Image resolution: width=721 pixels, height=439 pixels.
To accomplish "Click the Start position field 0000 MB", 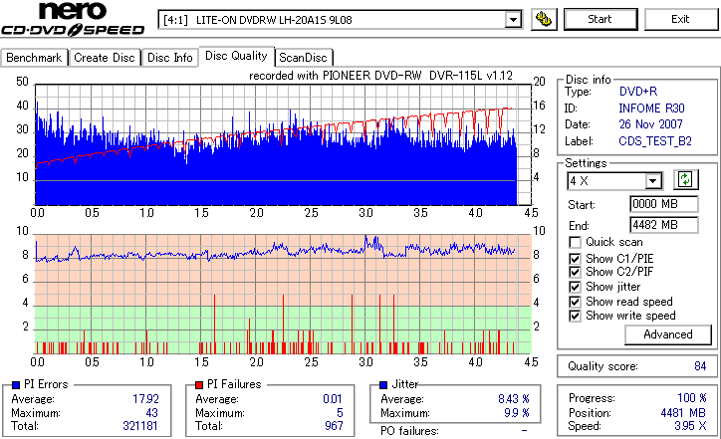I will tap(663, 204).
